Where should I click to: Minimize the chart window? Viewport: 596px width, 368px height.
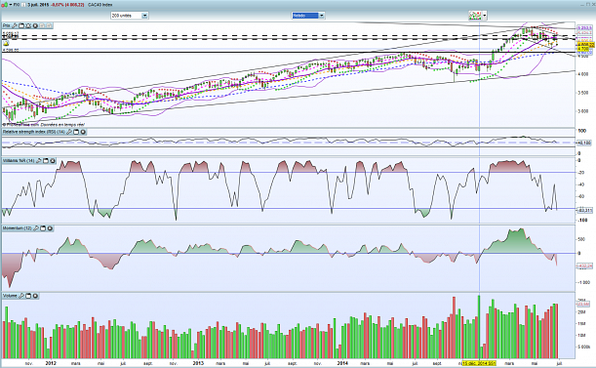pyautogui.click(x=582, y=5)
